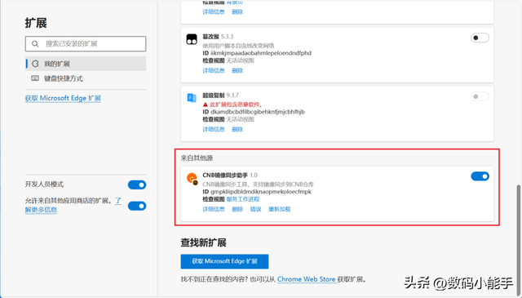
Task: Click the search magnifier icon
Action: [x=35, y=43]
